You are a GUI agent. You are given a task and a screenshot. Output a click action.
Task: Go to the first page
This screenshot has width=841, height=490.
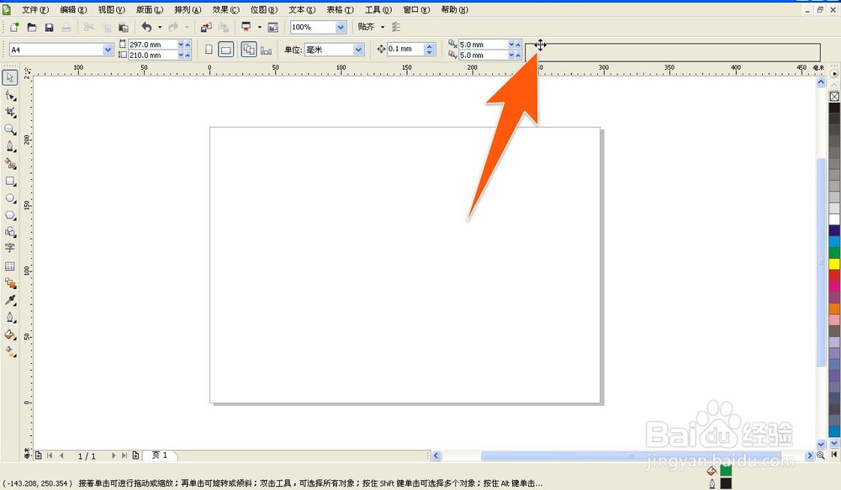coord(50,456)
